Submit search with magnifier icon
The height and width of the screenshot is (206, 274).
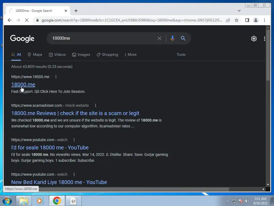(183, 38)
